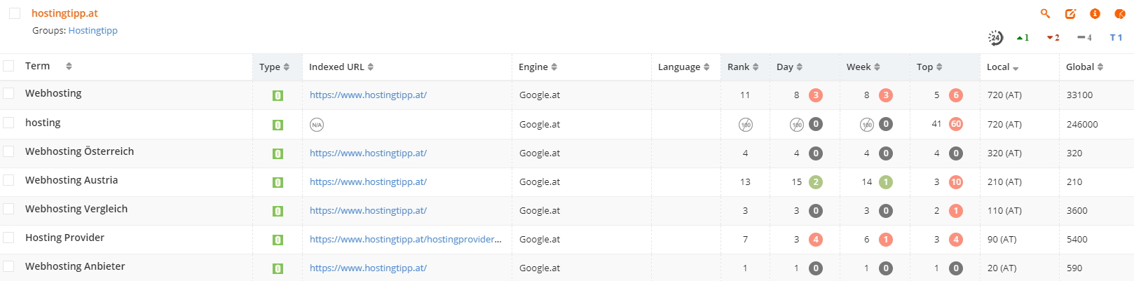Viewport: 1134px width, 281px height.
Task: Sort by the Local column header
Action: (1002, 67)
